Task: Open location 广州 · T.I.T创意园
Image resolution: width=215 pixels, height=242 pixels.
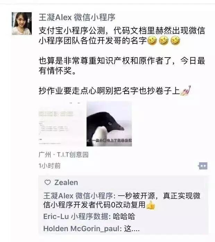Action: (x=63, y=155)
